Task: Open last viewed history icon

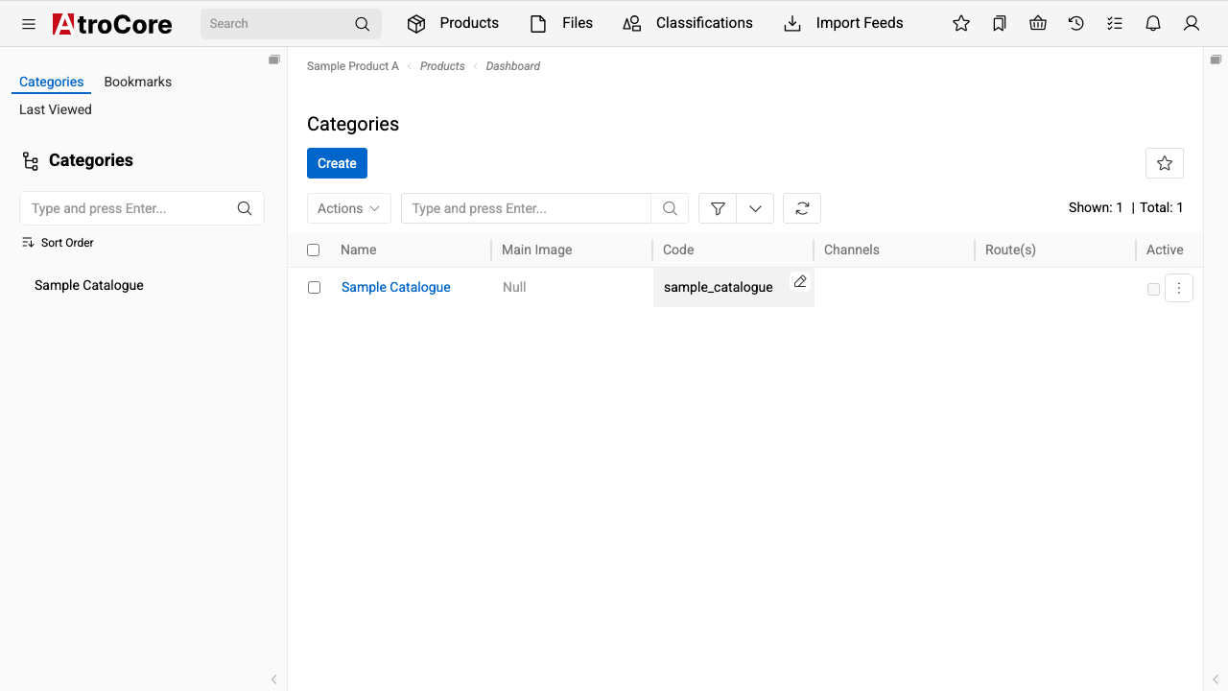Action: pos(1076,24)
